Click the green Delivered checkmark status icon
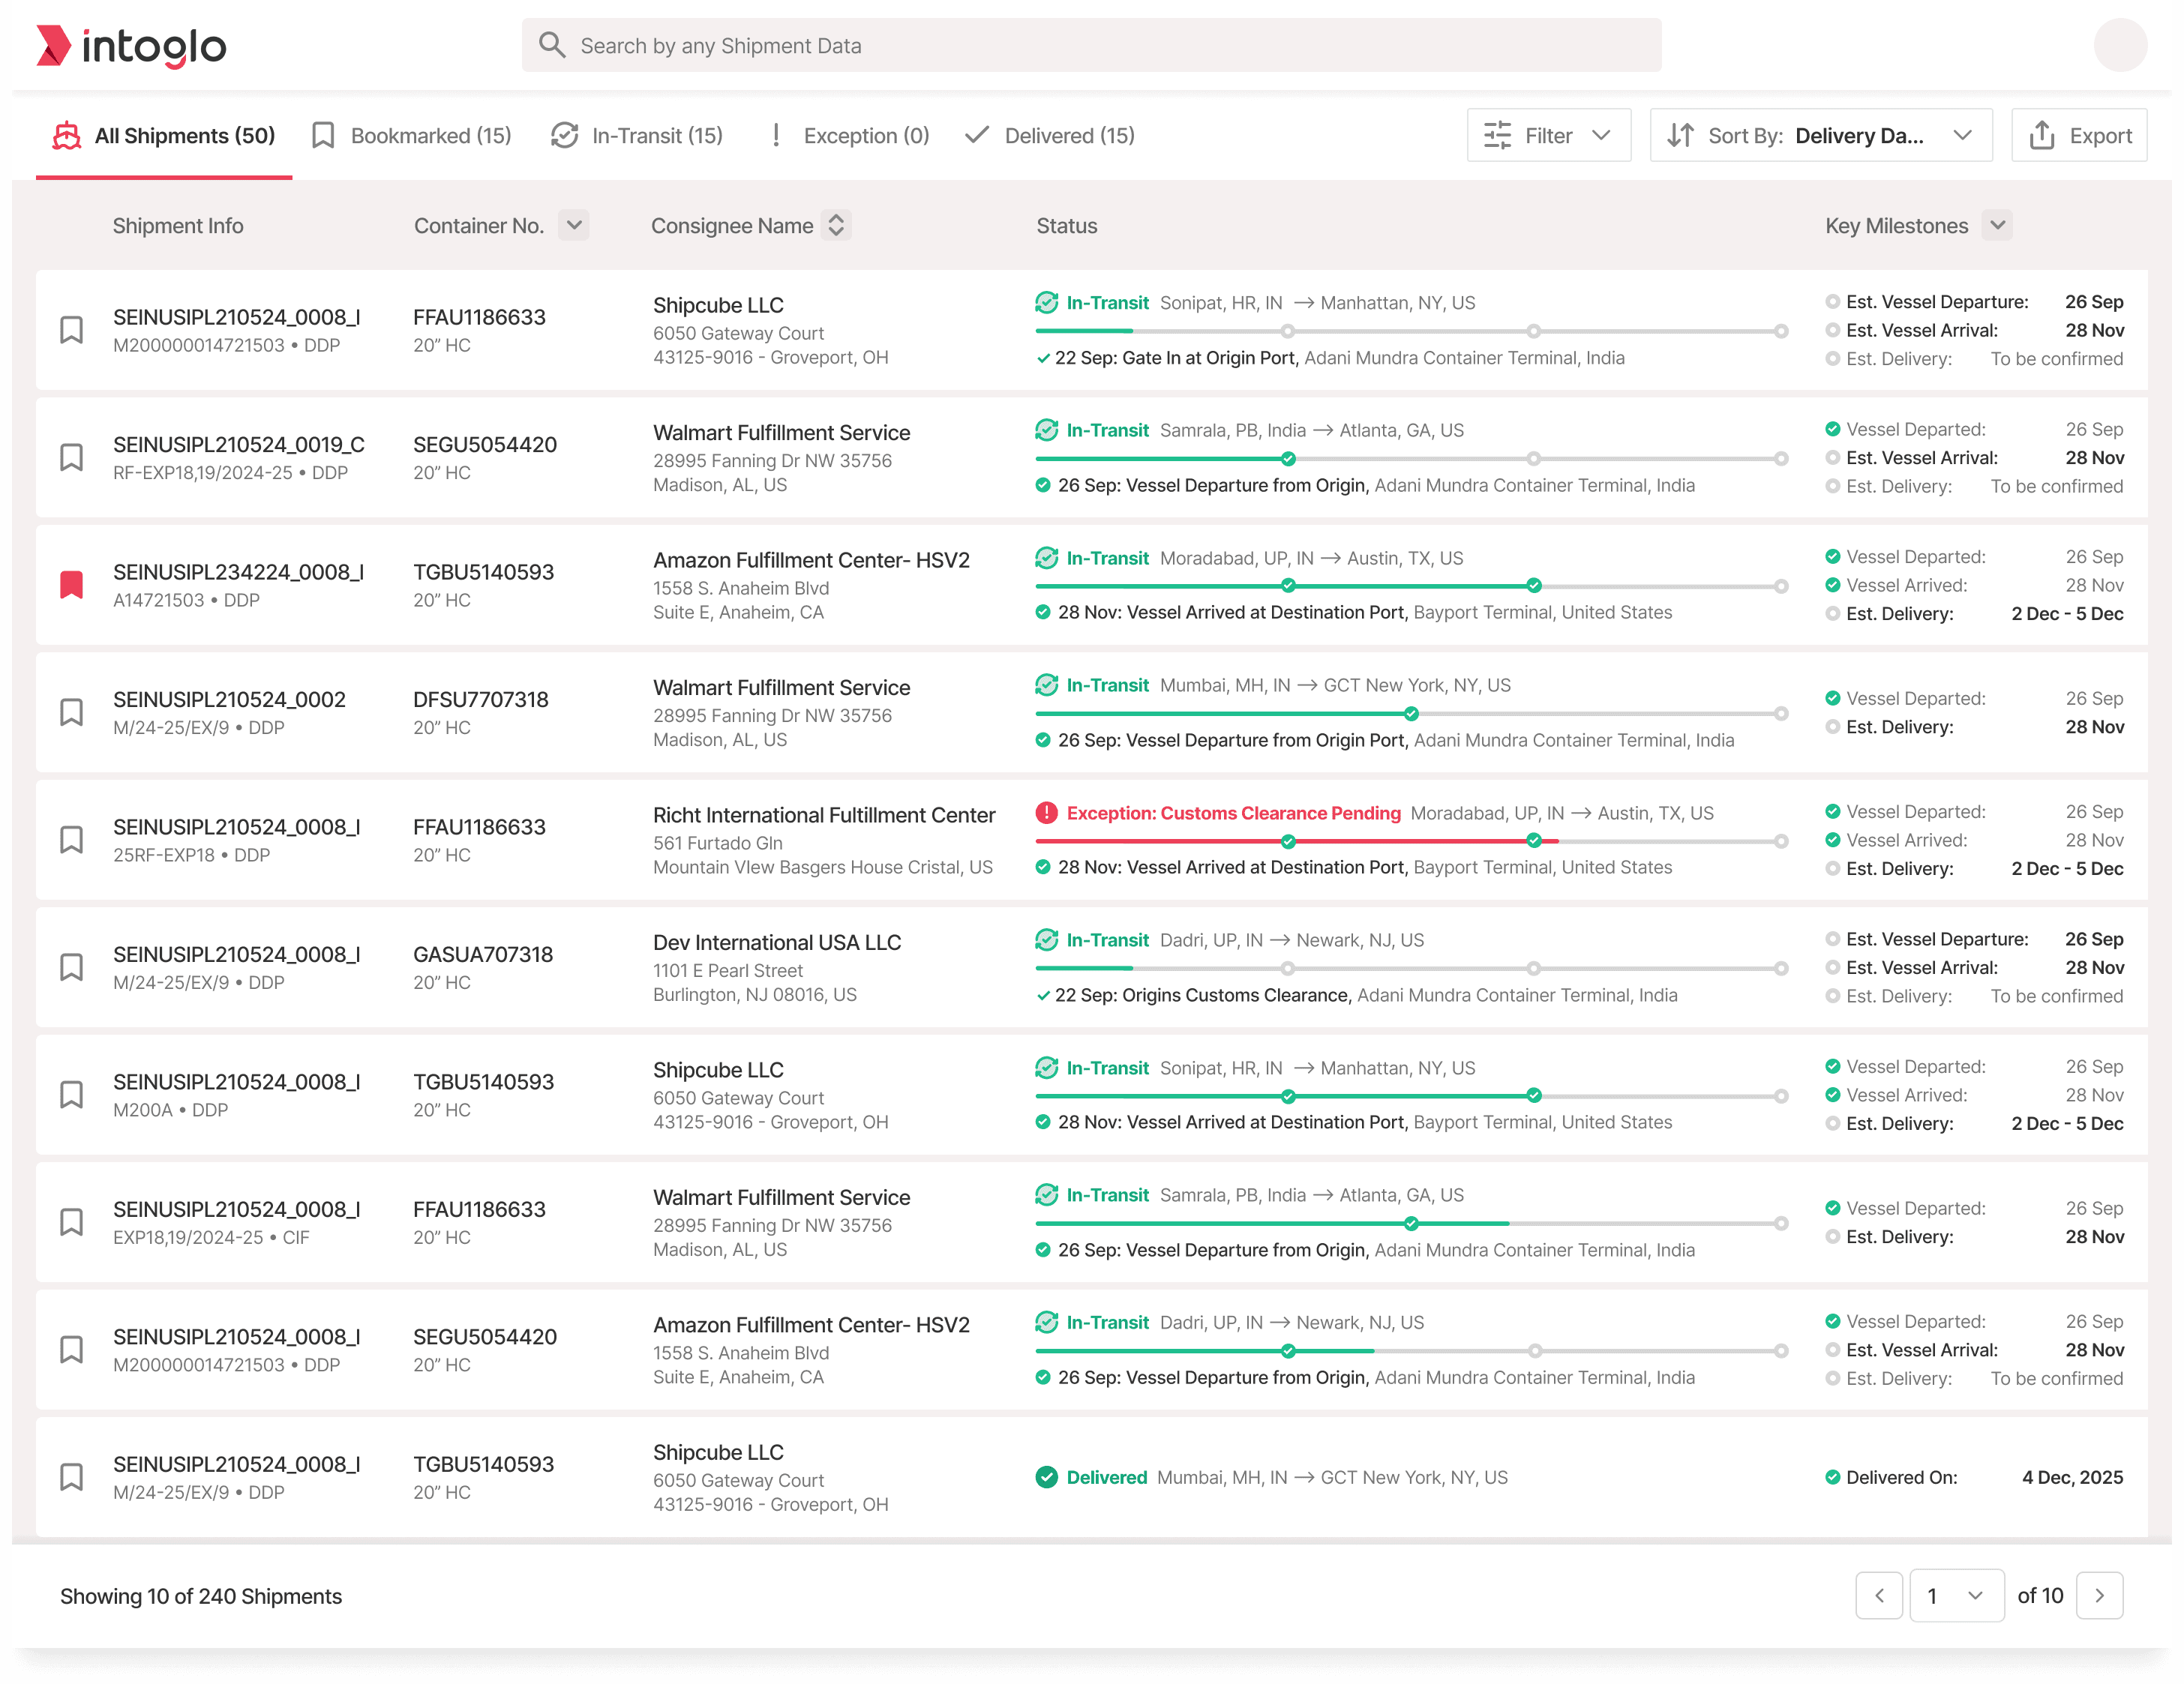 click(x=1046, y=1477)
